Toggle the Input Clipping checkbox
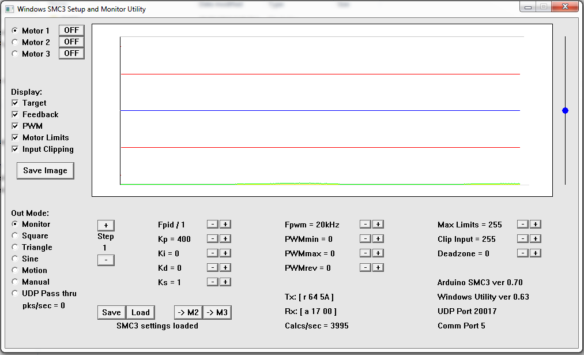This screenshot has width=584, height=355. click(x=15, y=149)
